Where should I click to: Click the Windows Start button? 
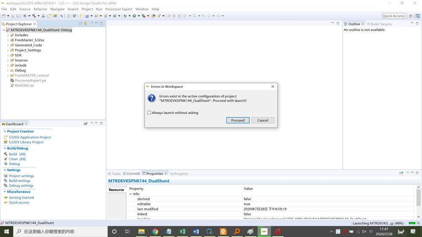tap(6, 232)
